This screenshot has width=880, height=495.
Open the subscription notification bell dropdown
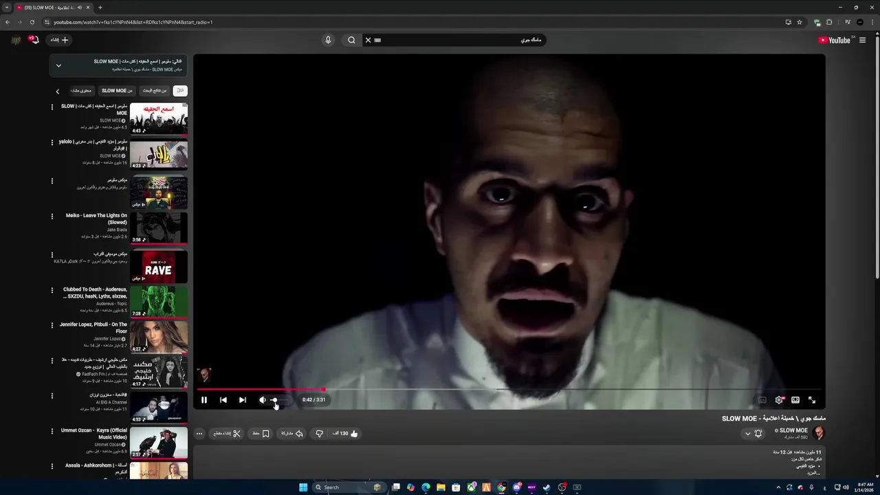[753, 433]
